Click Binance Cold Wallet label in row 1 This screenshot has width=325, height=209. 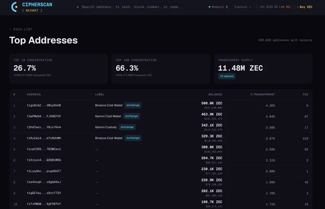[x=109, y=105]
